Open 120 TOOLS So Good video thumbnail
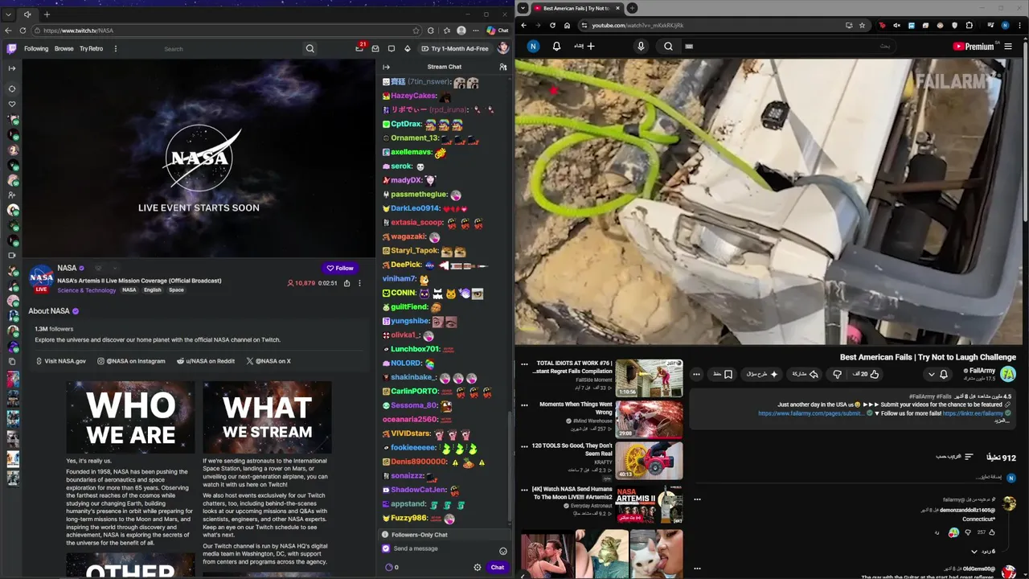 pos(649,460)
